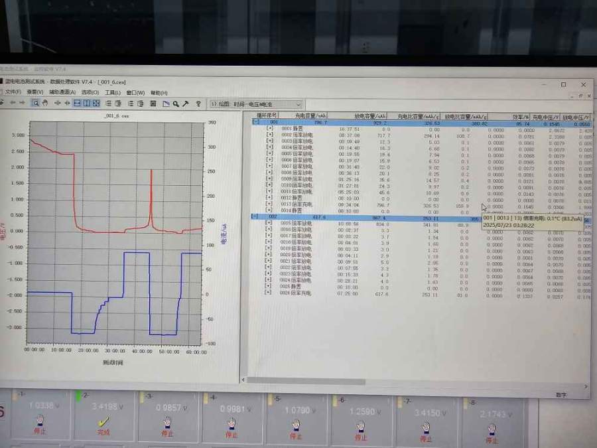Collapse cycle 001 in the data tree
Image resolution: width=597 pixels, height=448 pixels.
tap(256, 123)
